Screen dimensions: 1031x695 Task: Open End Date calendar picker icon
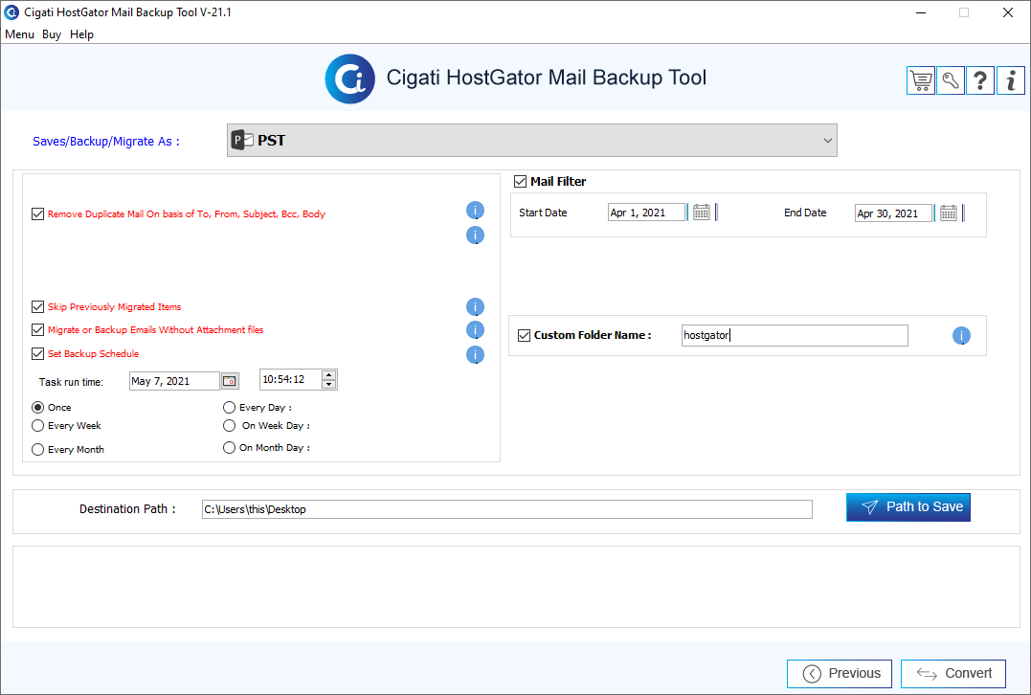[948, 213]
